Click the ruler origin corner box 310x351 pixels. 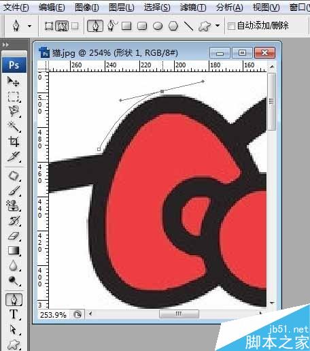coord(43,67)
